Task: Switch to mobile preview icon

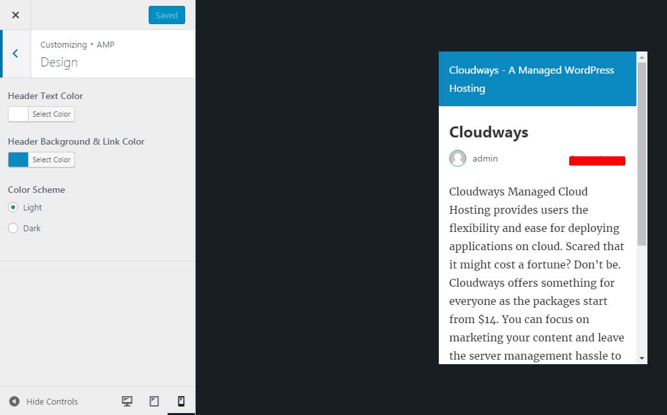Action: click(181, 401)
